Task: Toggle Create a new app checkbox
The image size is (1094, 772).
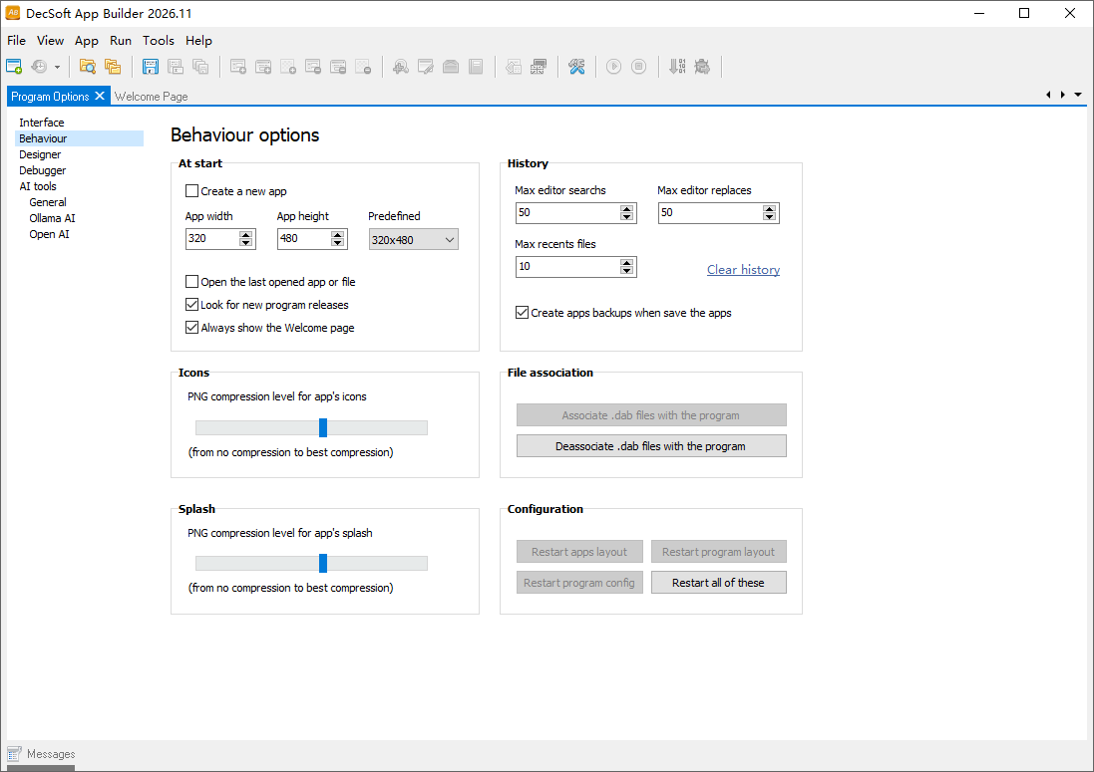Action: point(191,191)
